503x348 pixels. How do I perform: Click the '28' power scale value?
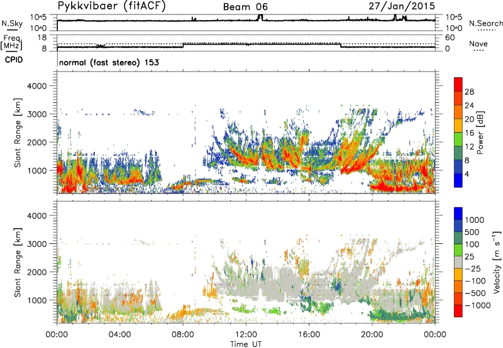pyautogui.click(x=469, y=92)
